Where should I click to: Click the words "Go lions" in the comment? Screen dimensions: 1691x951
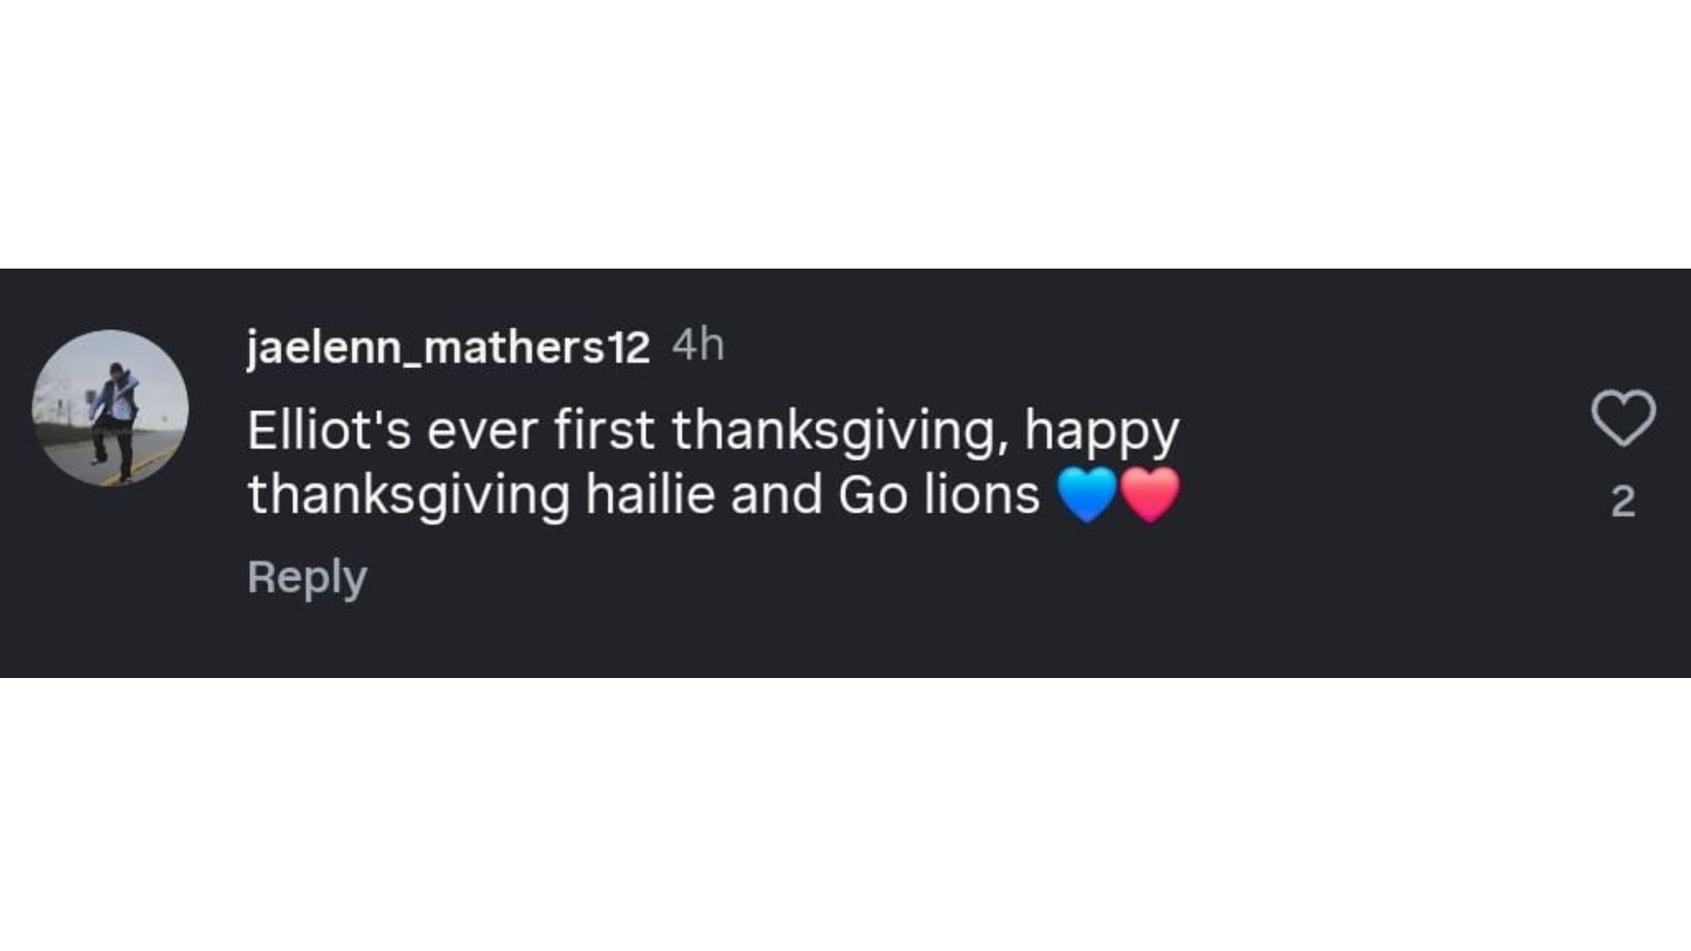click(x=938, y=495)
